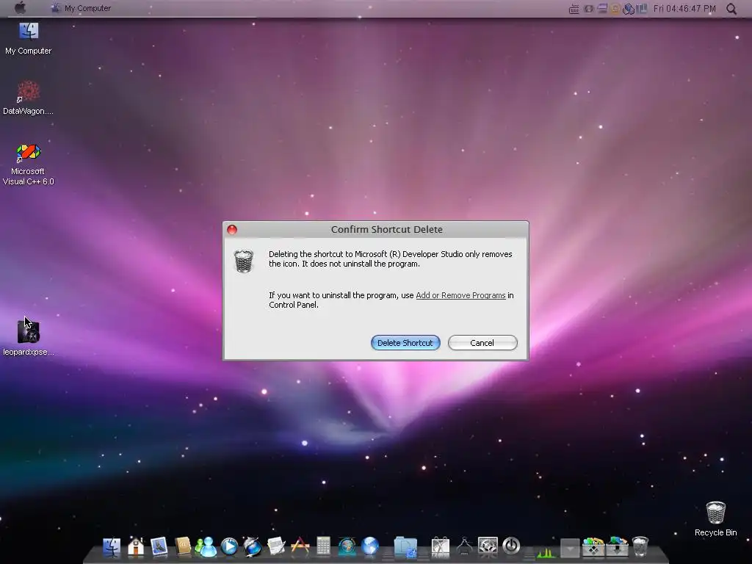Close the Confirm Shortcut Delete dialog
This screenshot has width=752, height=564.
tap(232, 230)
